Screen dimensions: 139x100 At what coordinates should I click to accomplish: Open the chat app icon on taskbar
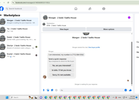pos(41,97)
